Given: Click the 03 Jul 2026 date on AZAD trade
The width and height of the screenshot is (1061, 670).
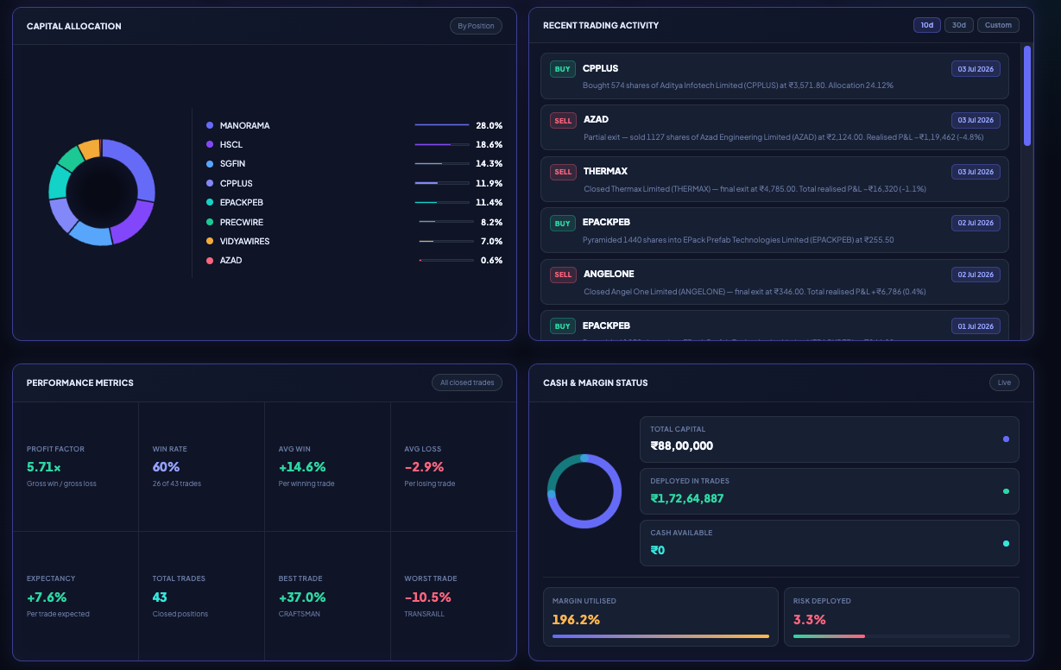Looking at the screenshot, I should point(976,120).
